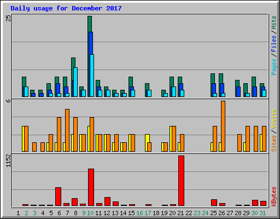Click the green day "23" axis label
Image resolution: width=280 pixels, height=219 pixels.
[x=197, y=213]
